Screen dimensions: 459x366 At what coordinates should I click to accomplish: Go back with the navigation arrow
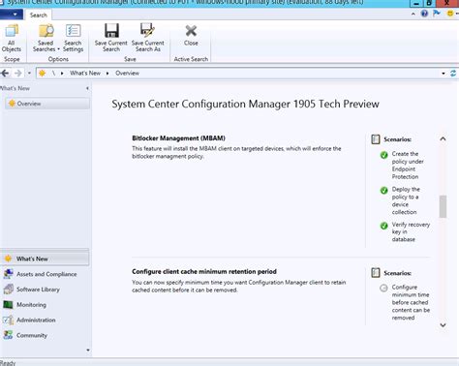click(5, 74)
